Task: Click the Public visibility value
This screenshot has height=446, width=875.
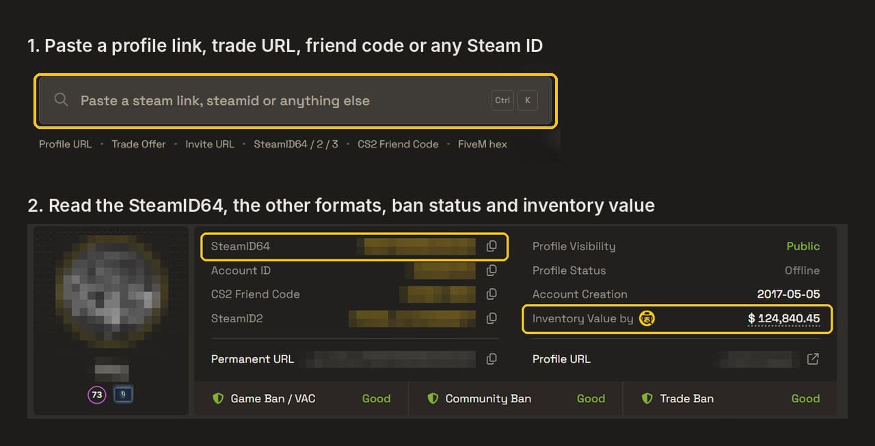Action: click(803, 247)
